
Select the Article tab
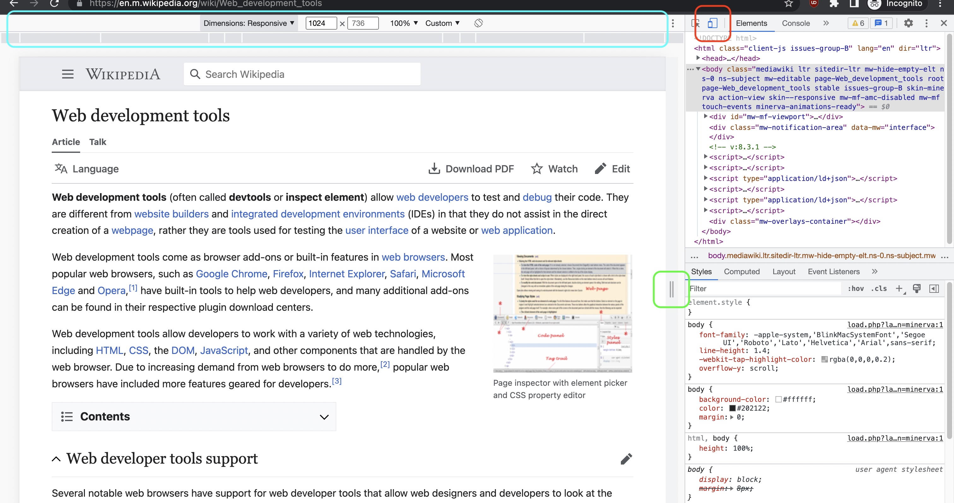pyautogui.click(x=66, y=142)
